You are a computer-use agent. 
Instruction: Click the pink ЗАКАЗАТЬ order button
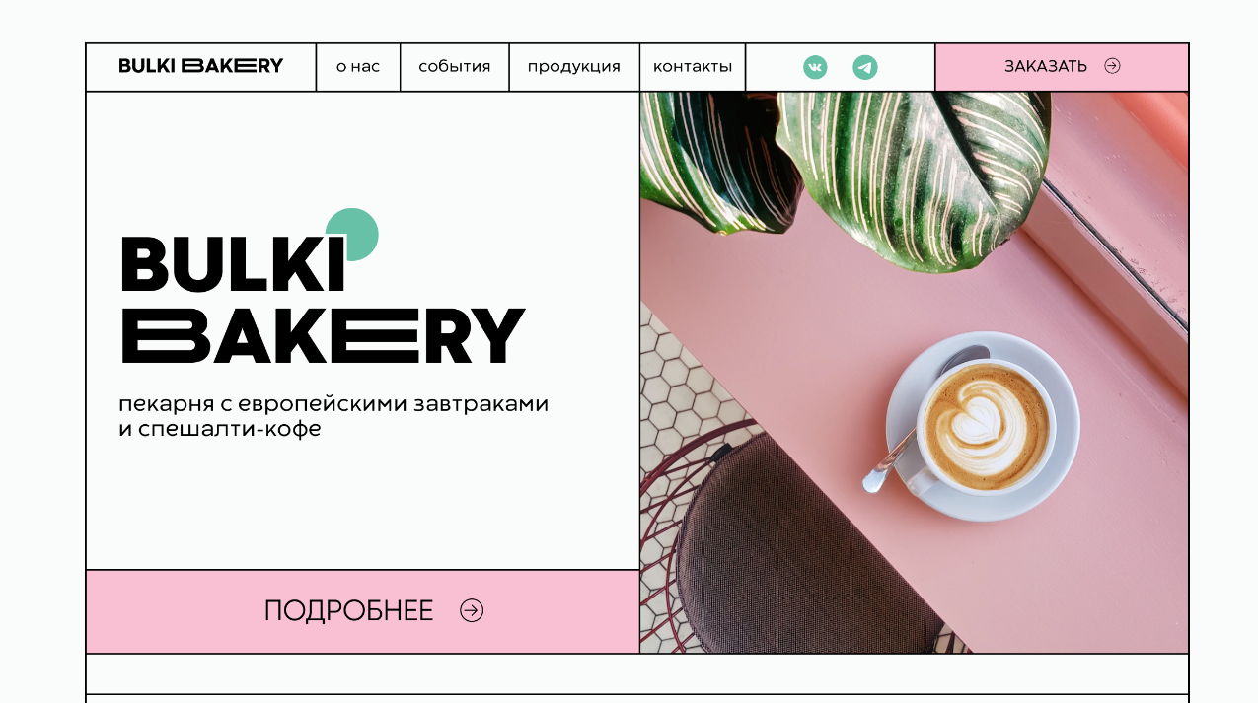click(1062, 67)
